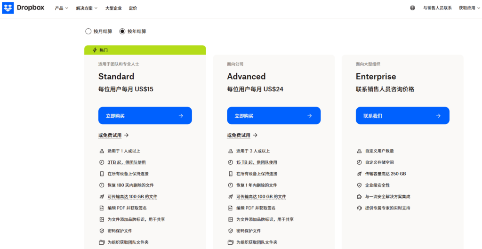Image resolution: width=482 pixels, height=249 pixels.
Task: Click the Dropbox logo icon
Action: click(8, 8)
